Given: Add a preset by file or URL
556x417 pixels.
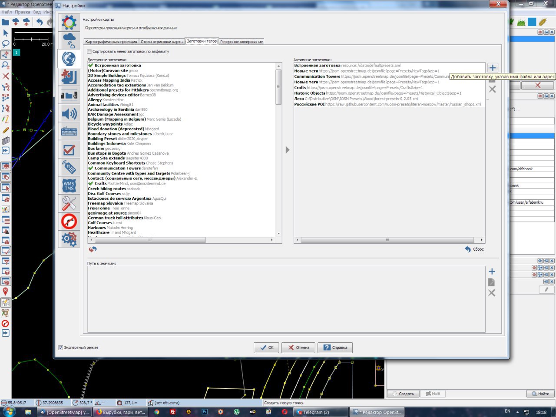Looking at the screenshot, I should (x=492, y=68).
